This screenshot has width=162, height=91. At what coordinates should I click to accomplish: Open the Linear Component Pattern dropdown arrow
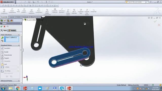click(24, 15)
